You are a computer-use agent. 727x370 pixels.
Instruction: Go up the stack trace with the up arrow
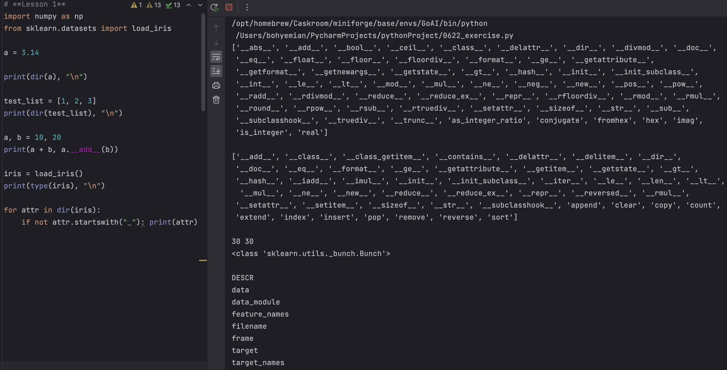click(x=216, y=28)
